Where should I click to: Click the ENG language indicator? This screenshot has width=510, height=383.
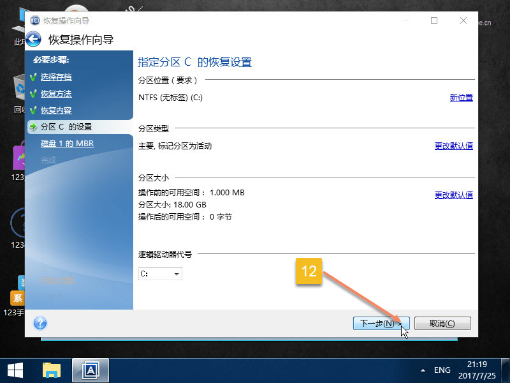click(x=442, y=370)
